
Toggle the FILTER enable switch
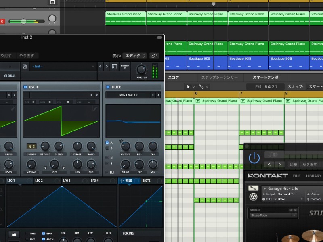click(x=108, y=87)
